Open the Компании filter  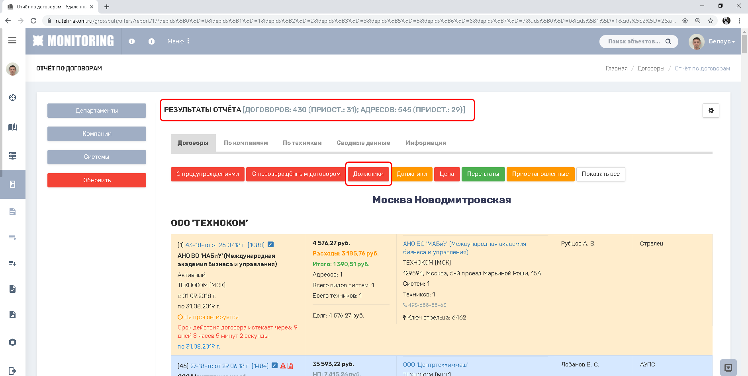point(97,134)
